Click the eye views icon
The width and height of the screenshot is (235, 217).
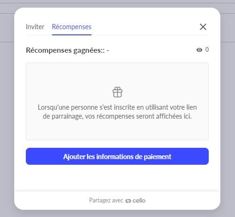click(199, 50)
